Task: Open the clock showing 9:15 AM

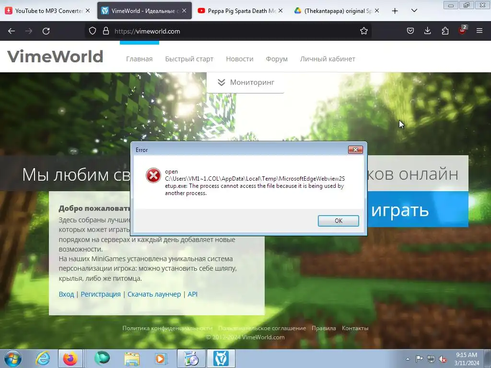Action: (x=467, y=358)
